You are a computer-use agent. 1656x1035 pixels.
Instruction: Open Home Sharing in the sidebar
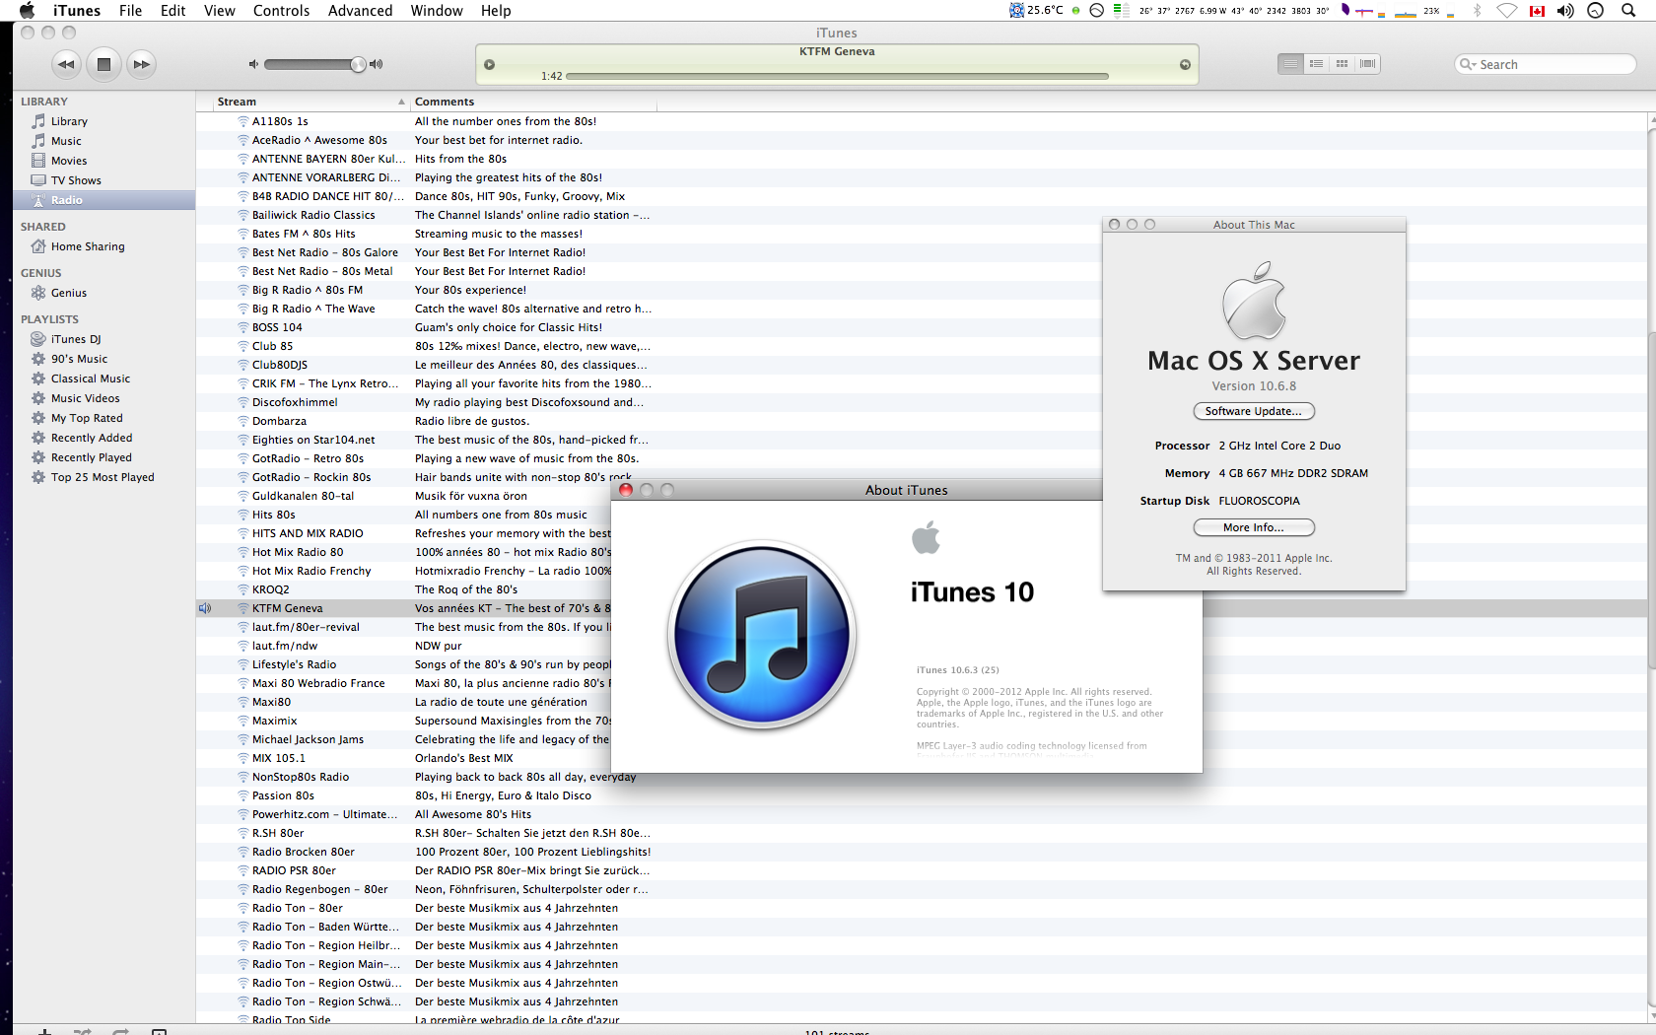pyautogui.click(x=104, y=246)
